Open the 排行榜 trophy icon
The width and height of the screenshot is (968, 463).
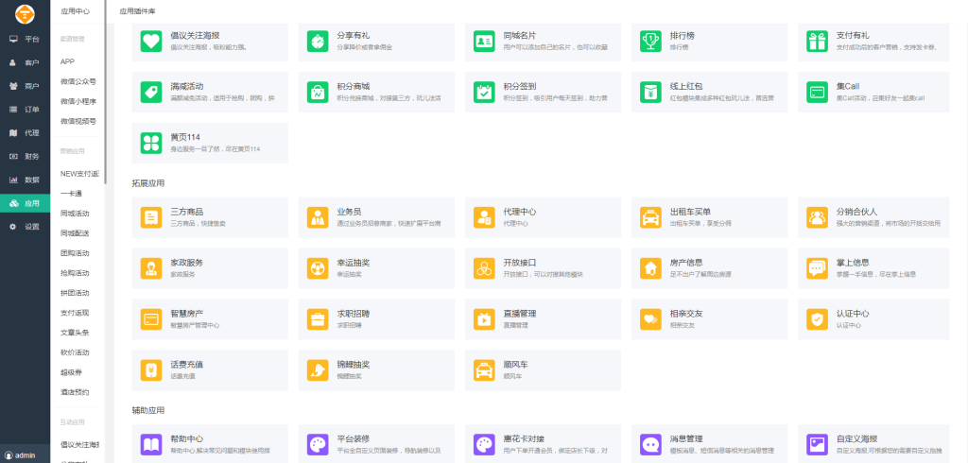click(x=650, y=42)
